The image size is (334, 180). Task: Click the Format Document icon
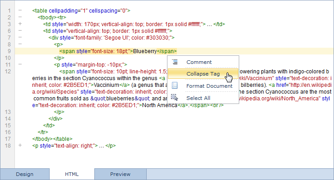click(x=175, y=85)
